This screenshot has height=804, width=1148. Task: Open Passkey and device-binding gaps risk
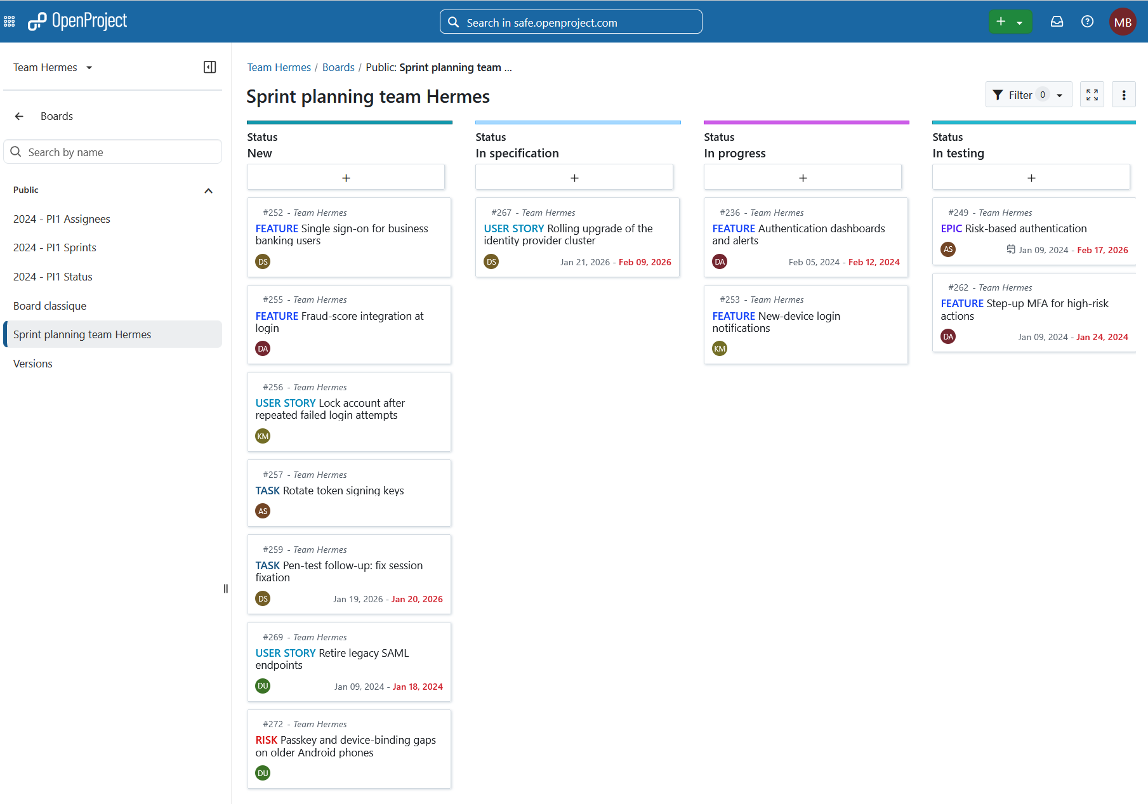coord(349,749)
